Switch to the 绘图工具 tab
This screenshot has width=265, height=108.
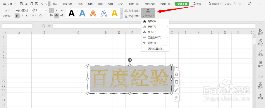click(x=166, y=4)
